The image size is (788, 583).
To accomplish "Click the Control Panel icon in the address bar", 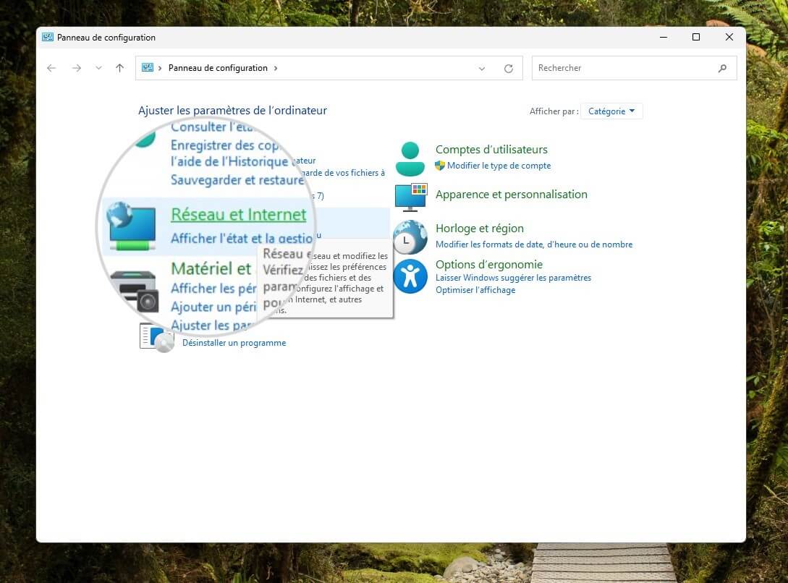I will coord(147,68).
